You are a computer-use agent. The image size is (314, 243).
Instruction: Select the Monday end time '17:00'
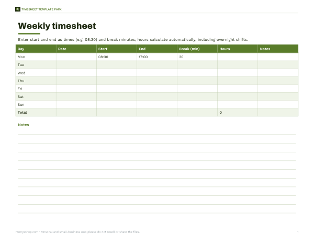pos(143,57)
